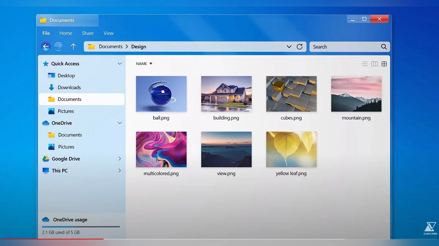This screenshot has height=246, width=439.
Task: Open the NAME sort dropdown
Action: 144,64
